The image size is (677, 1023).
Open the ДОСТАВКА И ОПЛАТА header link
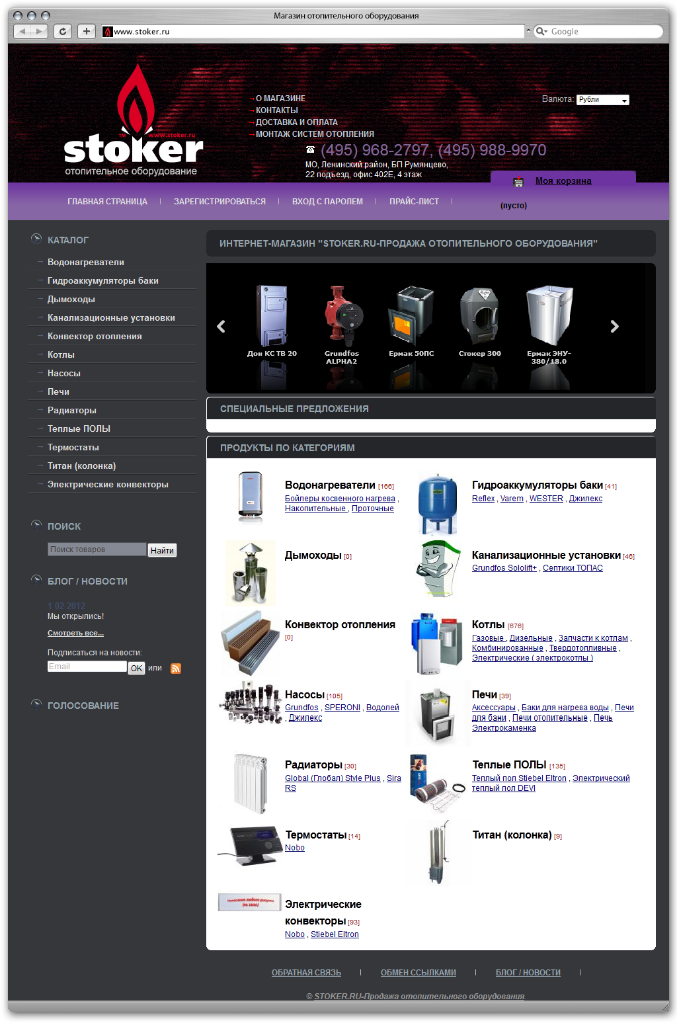(x=296, y=122)
